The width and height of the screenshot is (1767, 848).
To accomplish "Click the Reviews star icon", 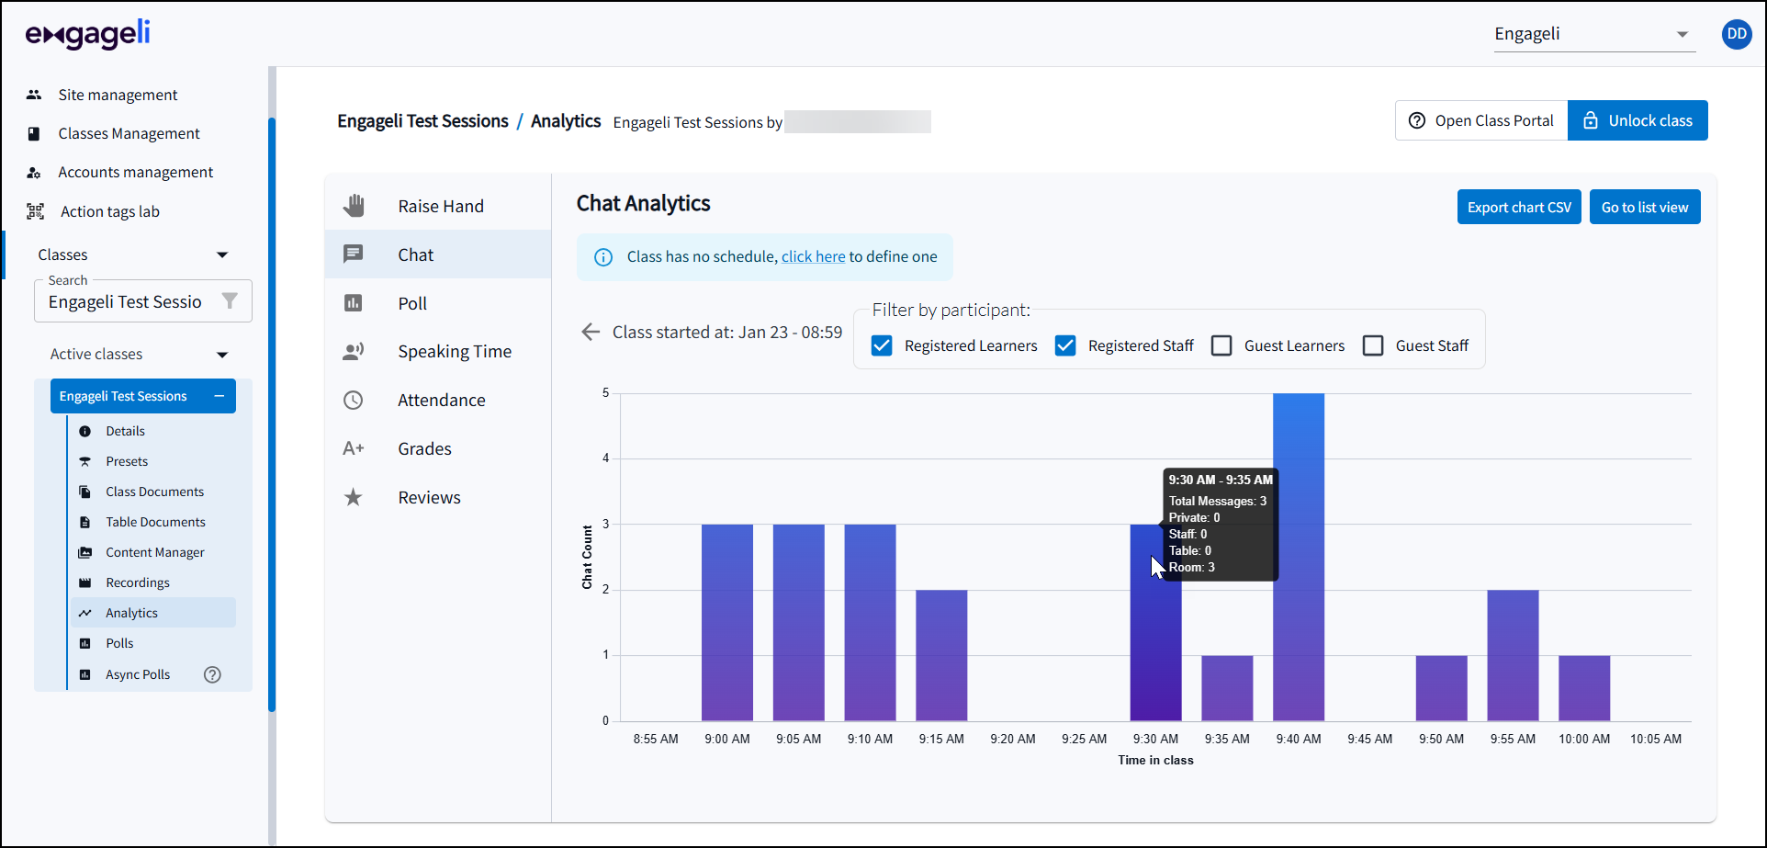I will coord(354,497).
